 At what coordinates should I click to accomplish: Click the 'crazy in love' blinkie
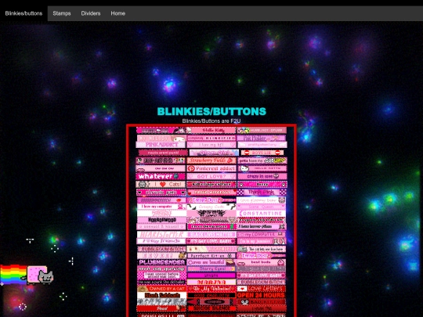[x=262, y=176]
